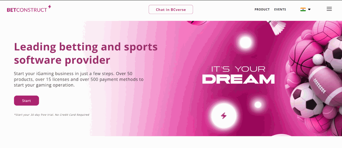Click the glowing lightning bolt circle
The image size is (342, 148).
coord(223,116)
